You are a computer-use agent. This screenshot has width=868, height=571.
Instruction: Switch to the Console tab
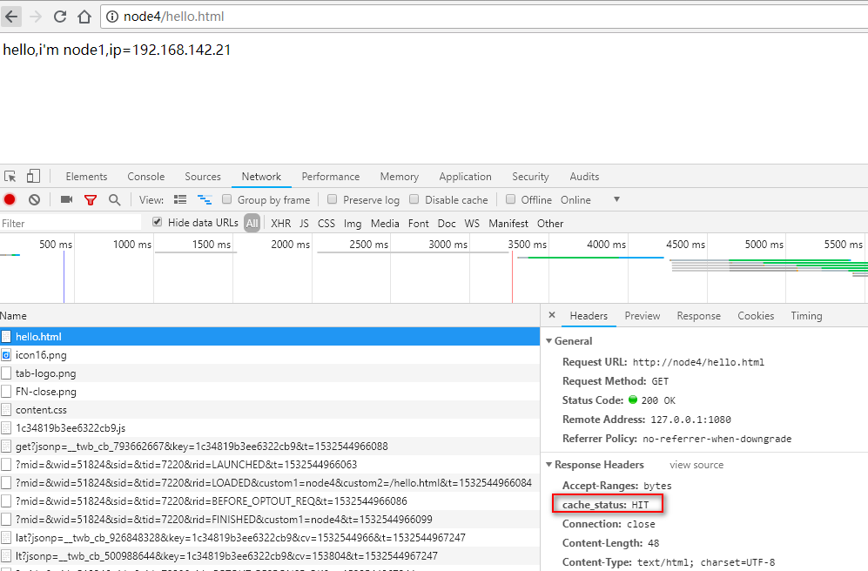146,177
